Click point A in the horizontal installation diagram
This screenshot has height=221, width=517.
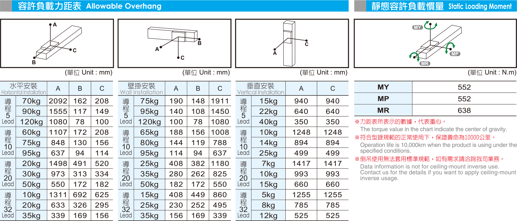[50, 25]
